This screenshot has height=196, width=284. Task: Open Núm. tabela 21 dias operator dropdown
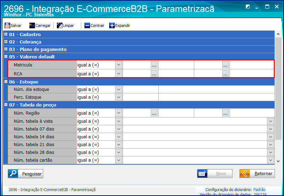pyautogui.click(x=119, y=144)
